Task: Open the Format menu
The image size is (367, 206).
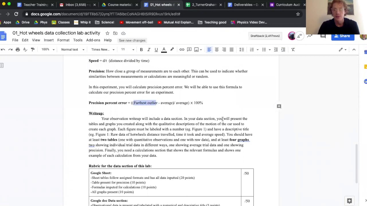Action: coord(63,40)
